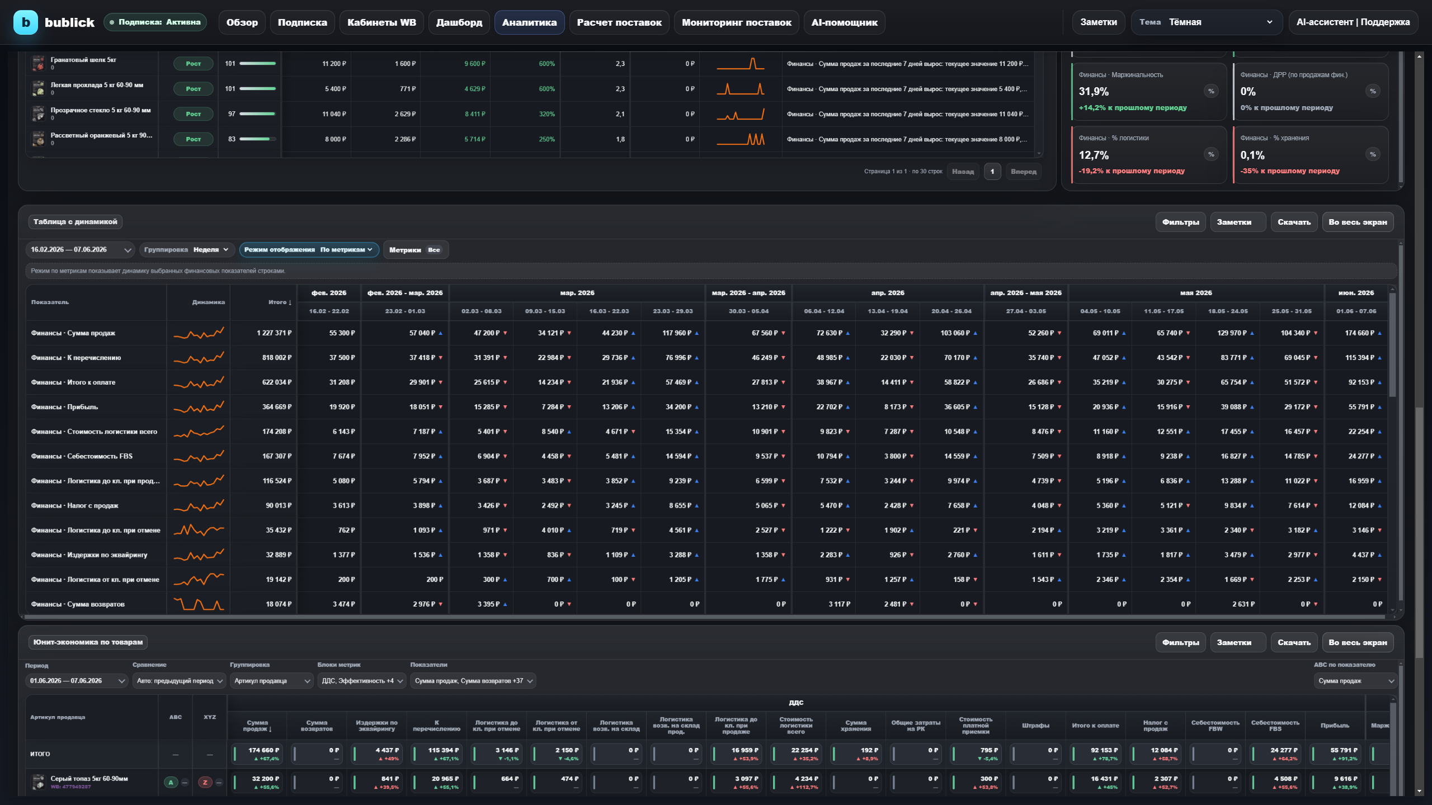Click the green A badge in the ABC column
1432x805 pixels.
click(171, 782)
